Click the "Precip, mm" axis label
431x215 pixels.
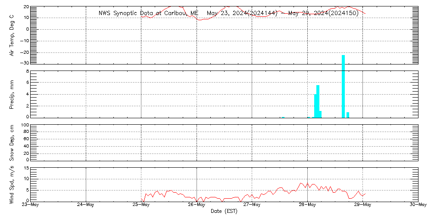coord(12,95)
